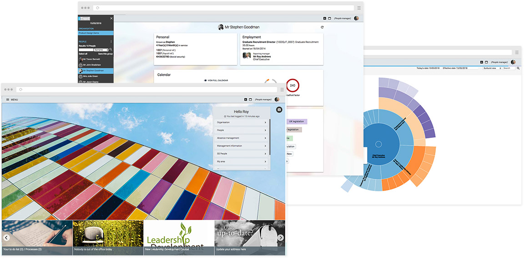Click the iTrent logo in the sidebar
525x259 pixels.
pyautogui.click(x=84, y=18)
